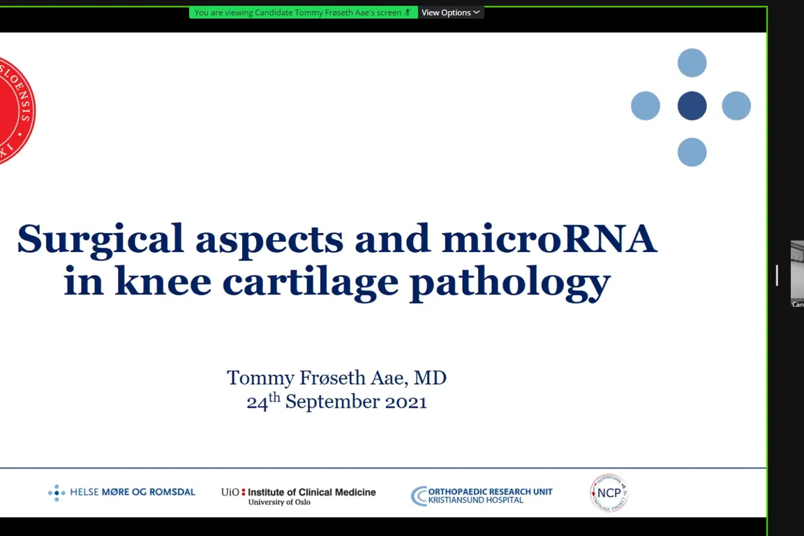This screenshot has width=804, height=536.
Task: Click the bottom light blue circle
Action: coord(692,151)
